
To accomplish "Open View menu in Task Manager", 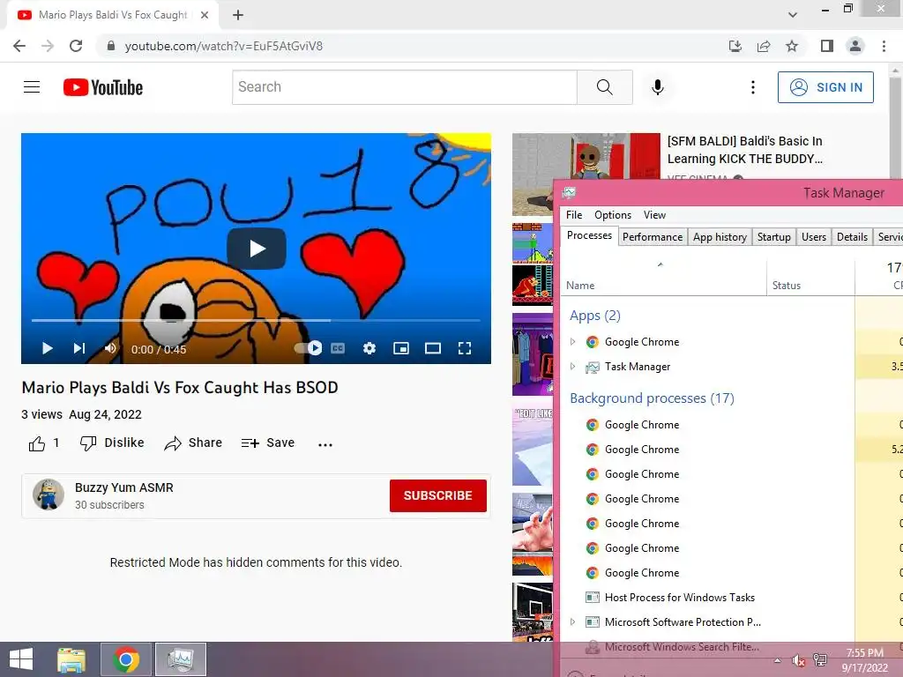I will [654, 215].
